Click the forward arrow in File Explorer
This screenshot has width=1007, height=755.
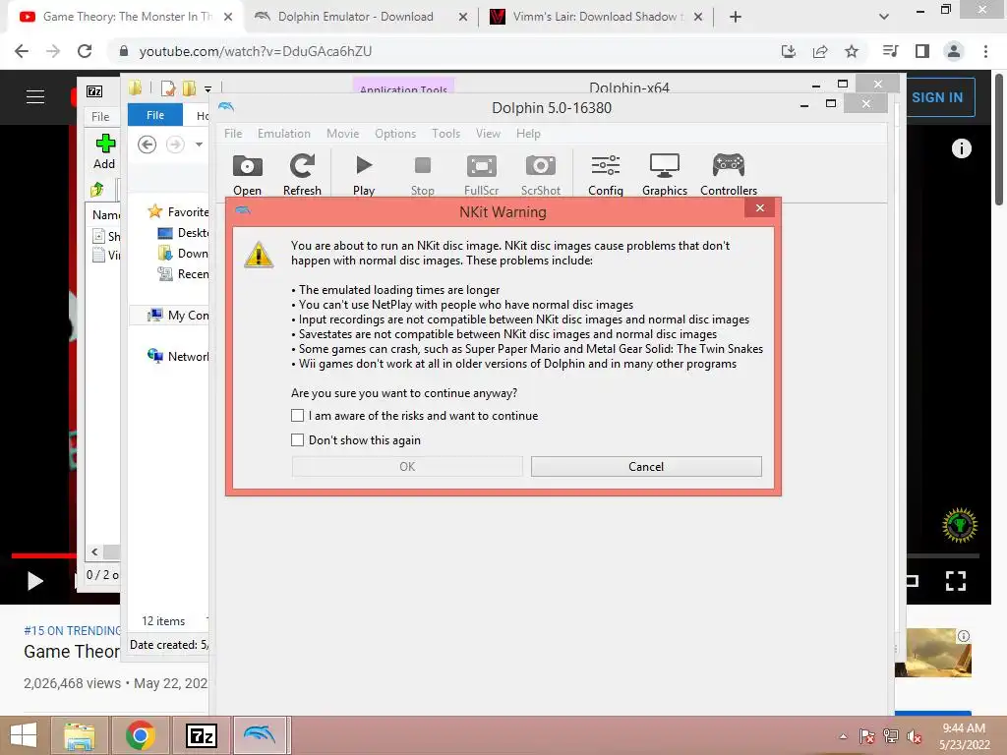[175, 145]
